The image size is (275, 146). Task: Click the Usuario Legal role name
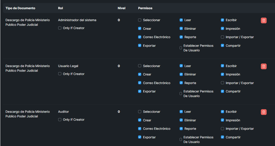coord(68,66)
